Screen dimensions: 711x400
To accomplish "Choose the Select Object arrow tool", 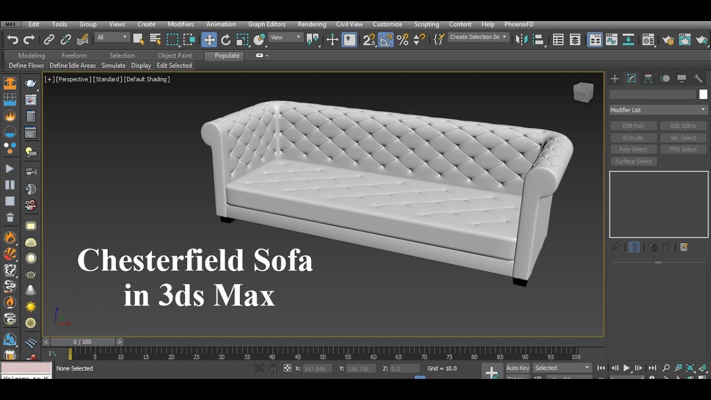I will point(138,39).
